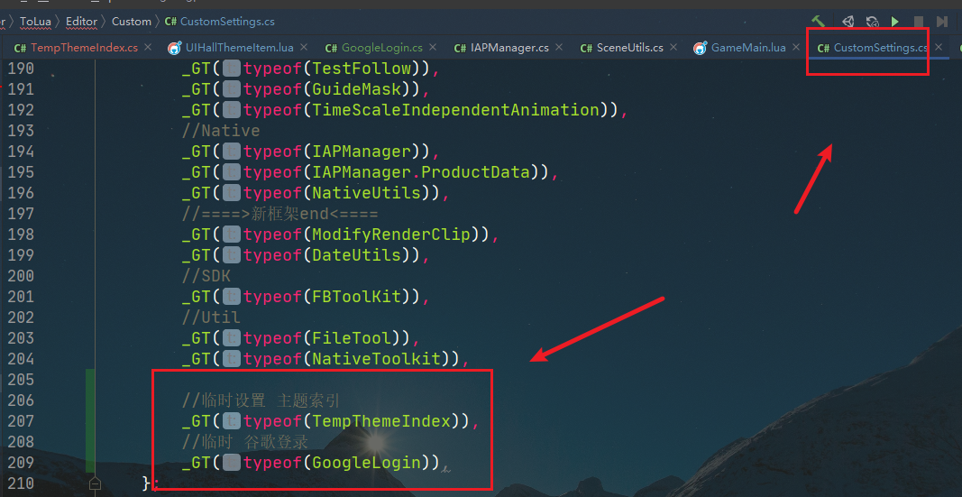Image resolution: width=962 pixels, height=497 pixels.
Task: Start Unity play mode with green arrow
Action: coord(895,22)
